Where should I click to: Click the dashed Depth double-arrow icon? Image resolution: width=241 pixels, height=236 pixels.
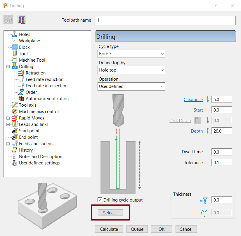[208, 131]
